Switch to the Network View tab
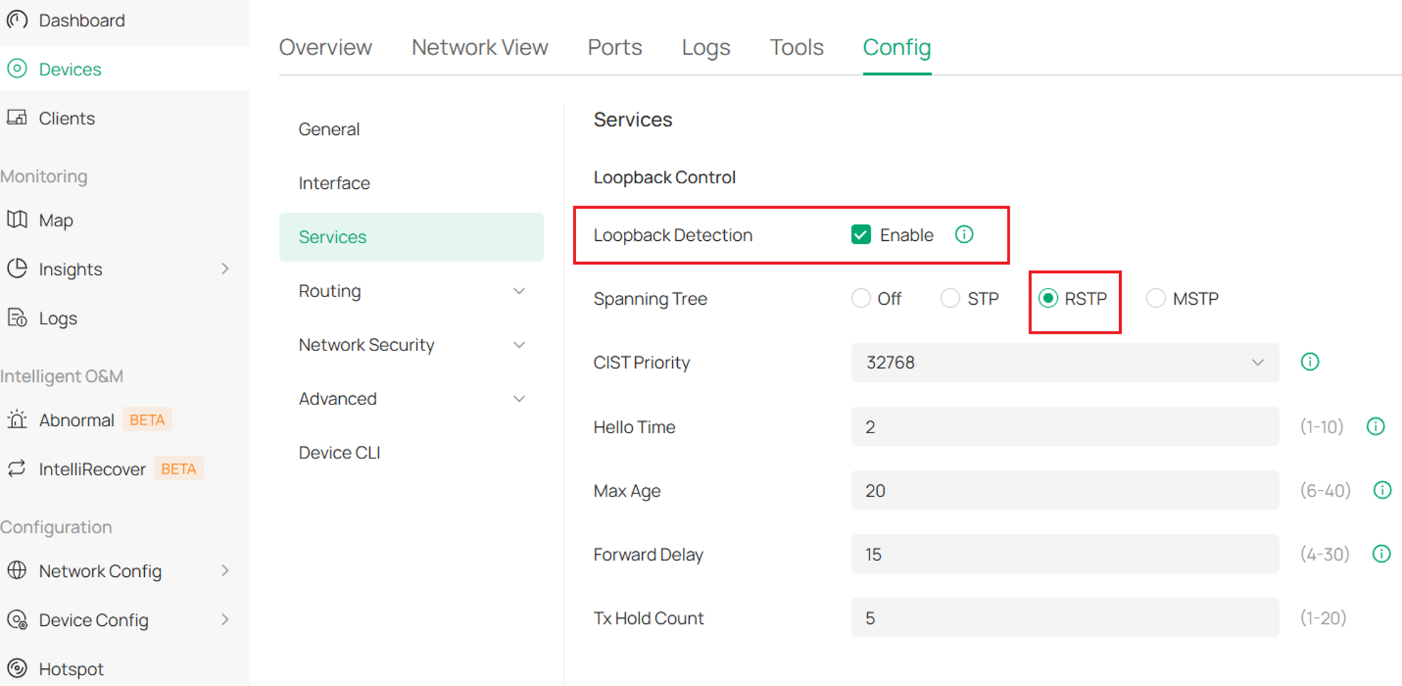The height and width of the screenshot is (686, 1402). (480, 47)
